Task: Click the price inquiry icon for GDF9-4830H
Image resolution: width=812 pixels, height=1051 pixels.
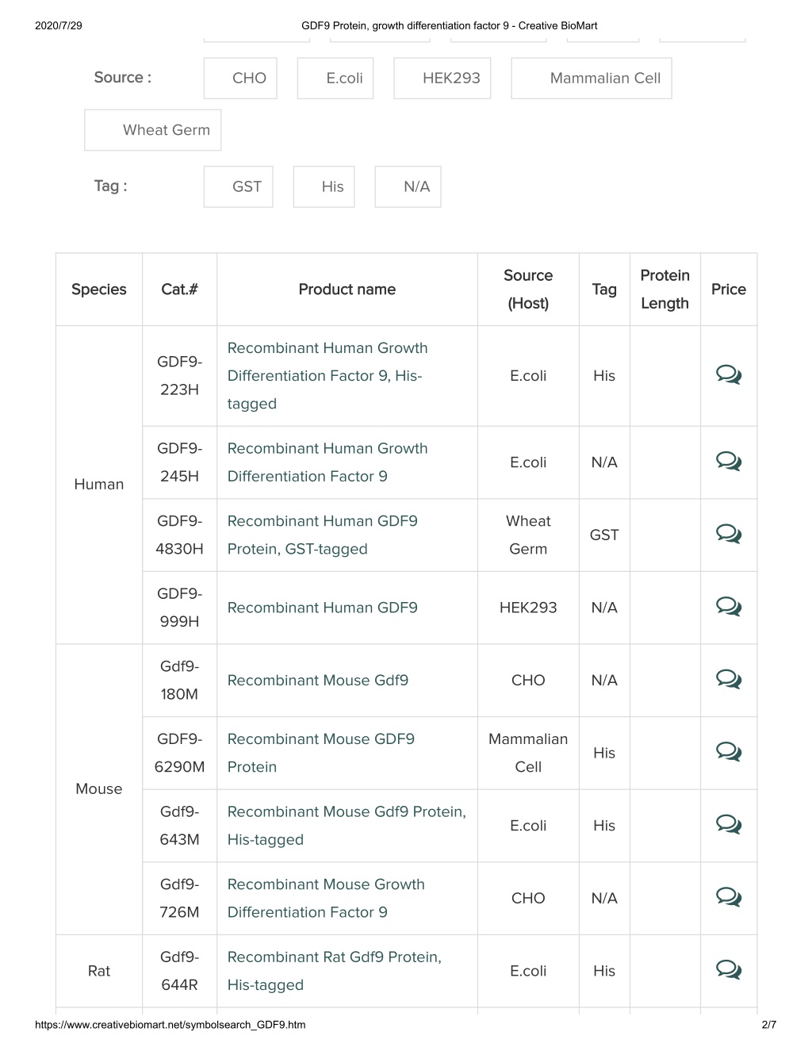Action: (728, 534)
